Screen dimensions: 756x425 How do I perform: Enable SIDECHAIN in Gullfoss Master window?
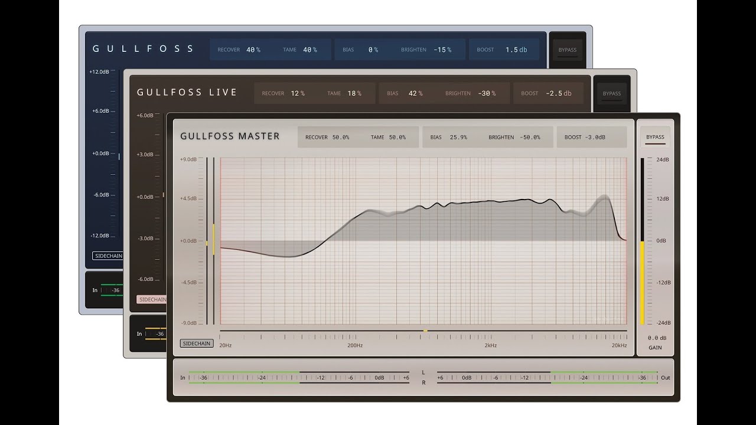(x=197, y=344)
